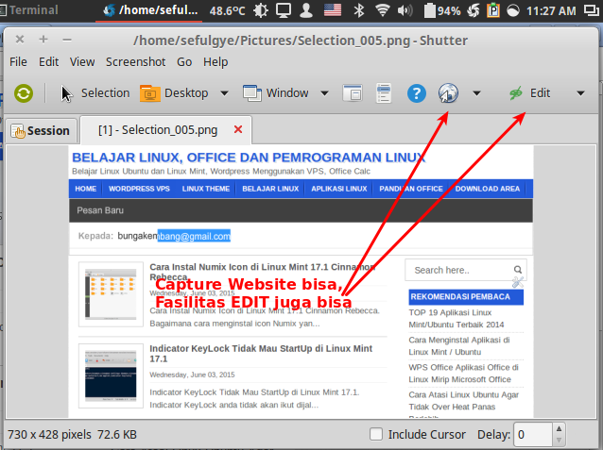Click the 72.6 KB file size text
The image size is (603, 450).
[x=117, y=435]
